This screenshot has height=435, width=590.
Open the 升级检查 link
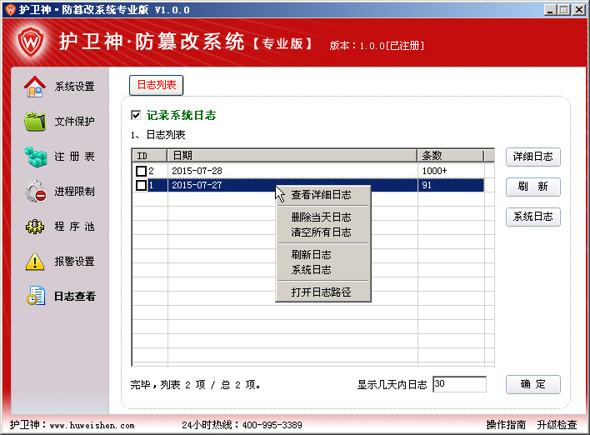click(557, 425)
